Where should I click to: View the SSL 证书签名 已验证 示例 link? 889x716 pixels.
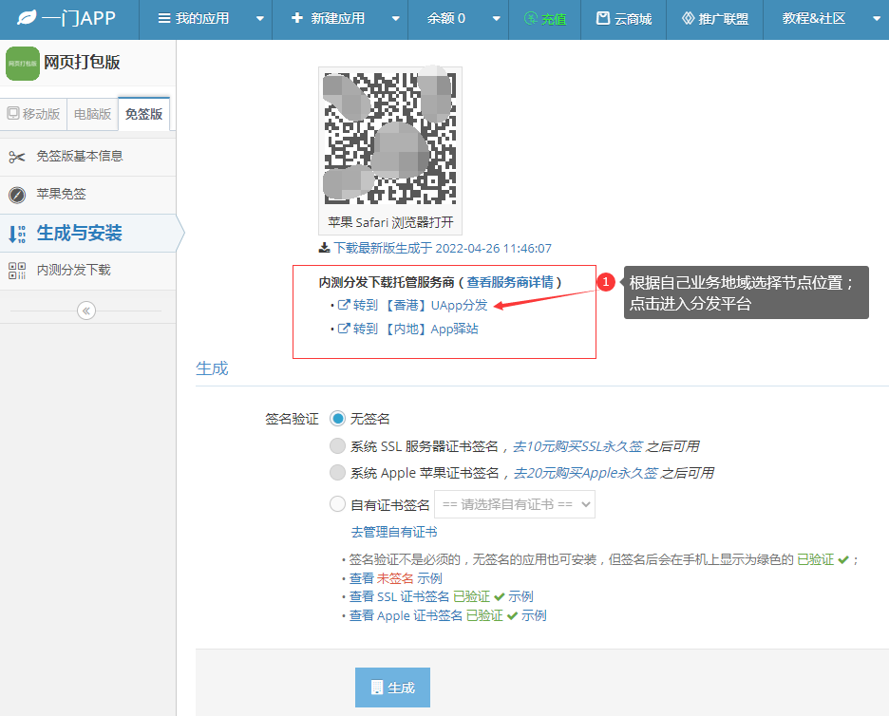pyautogui.click(x=441, y=597)
